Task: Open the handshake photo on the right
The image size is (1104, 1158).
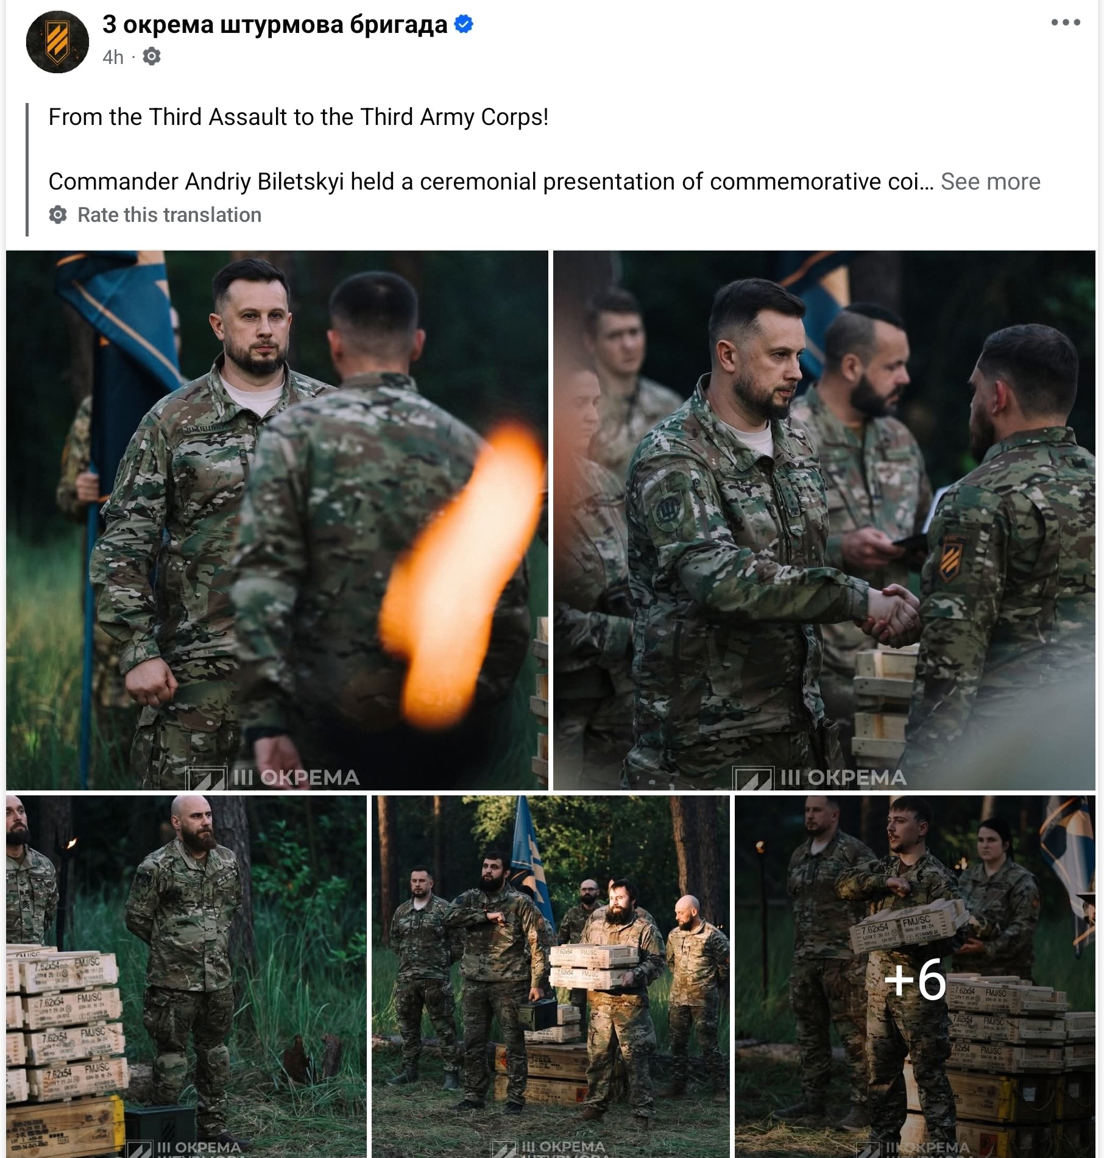Action: click(824, 520)
